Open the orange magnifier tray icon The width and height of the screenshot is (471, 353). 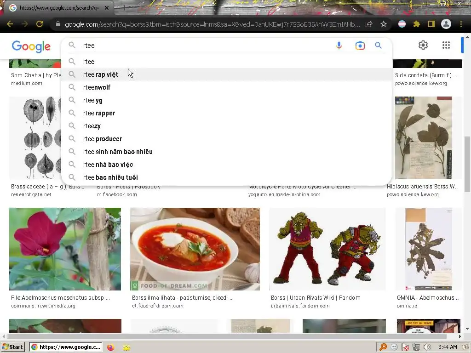point(383,347)
